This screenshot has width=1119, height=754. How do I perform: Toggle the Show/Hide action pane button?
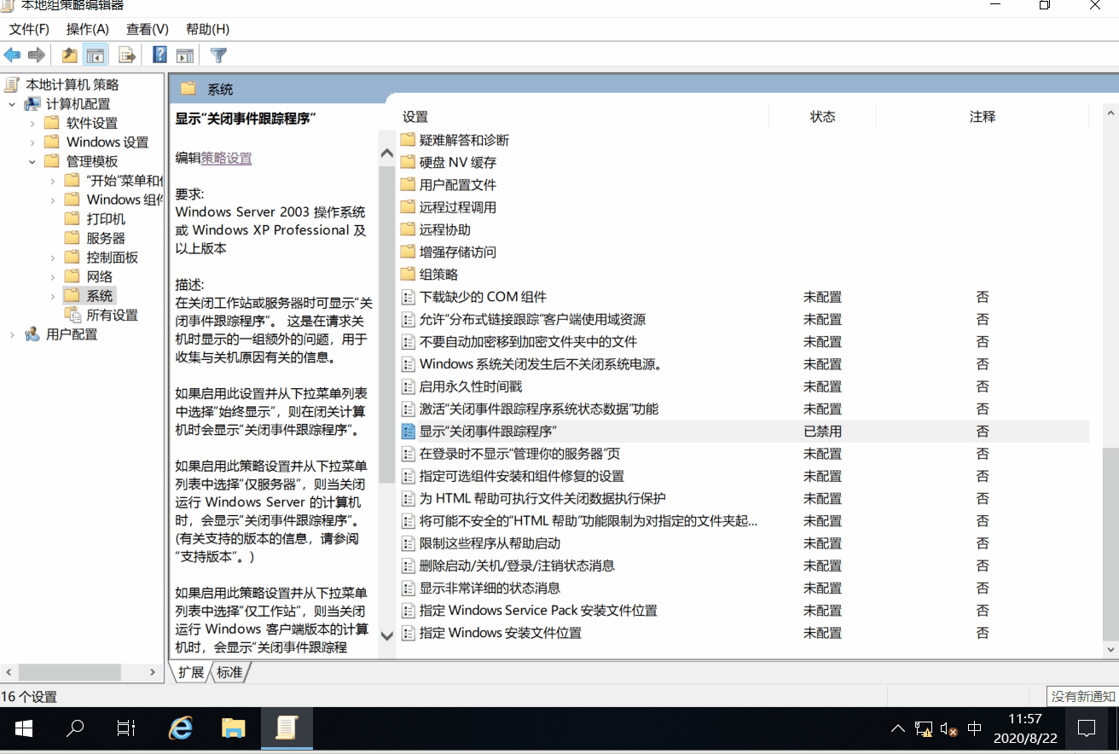point(185,55)
